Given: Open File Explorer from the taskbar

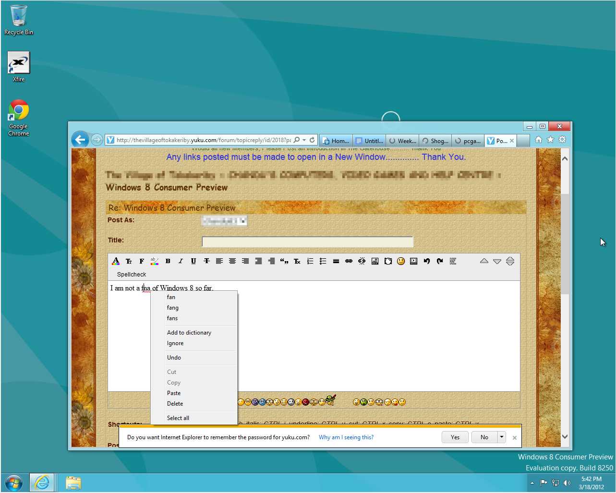Looking at the screenshot, I should click(73, 482).
